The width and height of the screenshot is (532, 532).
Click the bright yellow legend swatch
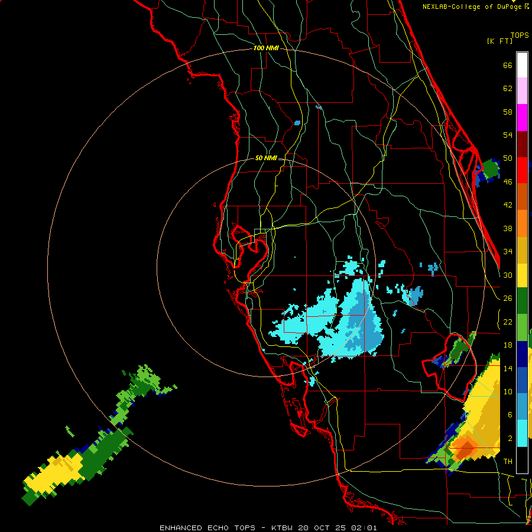(x=522, y=275)
